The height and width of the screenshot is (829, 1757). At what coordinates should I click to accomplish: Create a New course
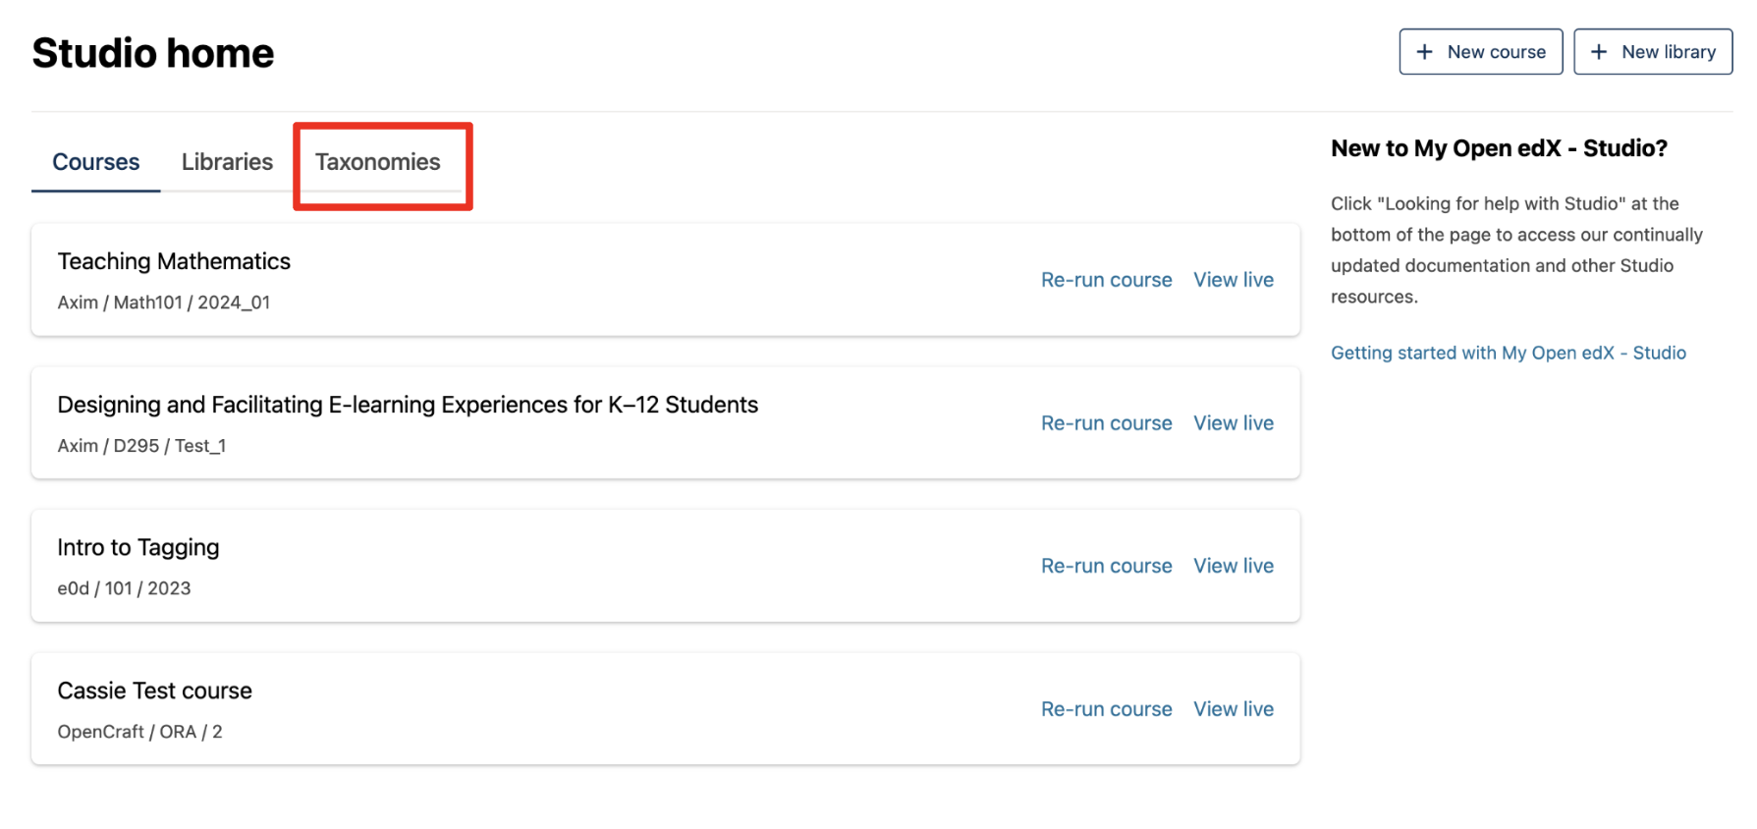pos(1481,52)
